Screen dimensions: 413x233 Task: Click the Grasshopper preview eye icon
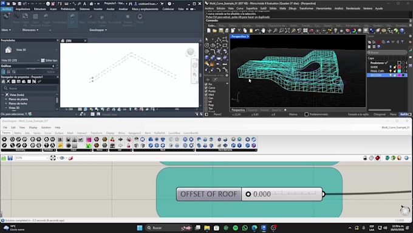point(62,158)
